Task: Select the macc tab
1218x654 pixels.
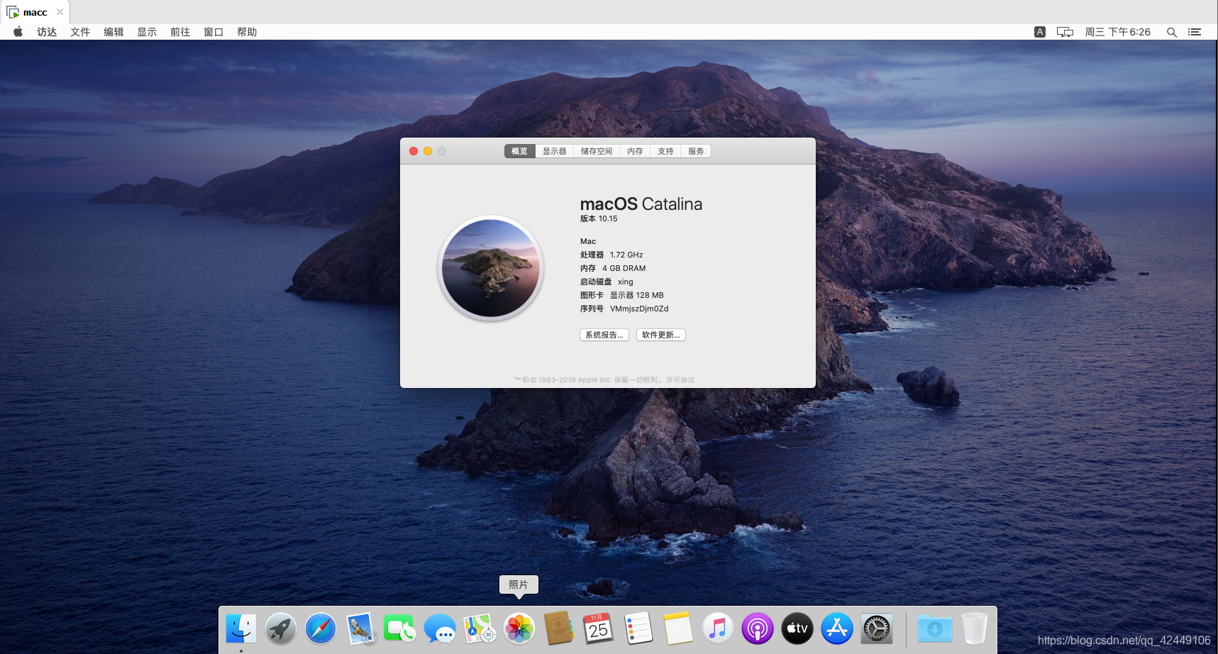Action: click(35, 12)
